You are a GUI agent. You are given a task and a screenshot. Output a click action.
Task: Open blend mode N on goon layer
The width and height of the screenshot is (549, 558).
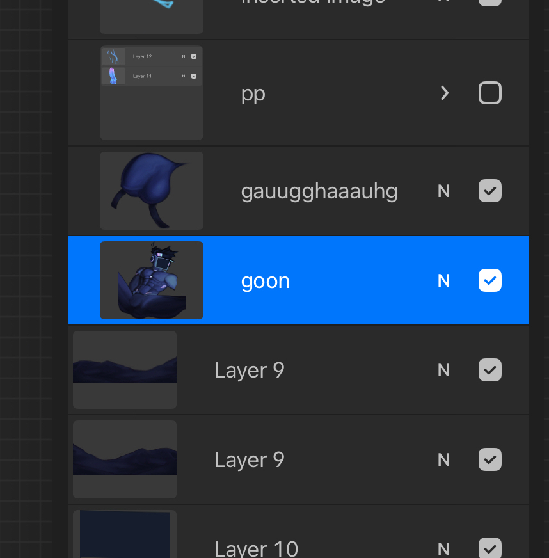443,280
